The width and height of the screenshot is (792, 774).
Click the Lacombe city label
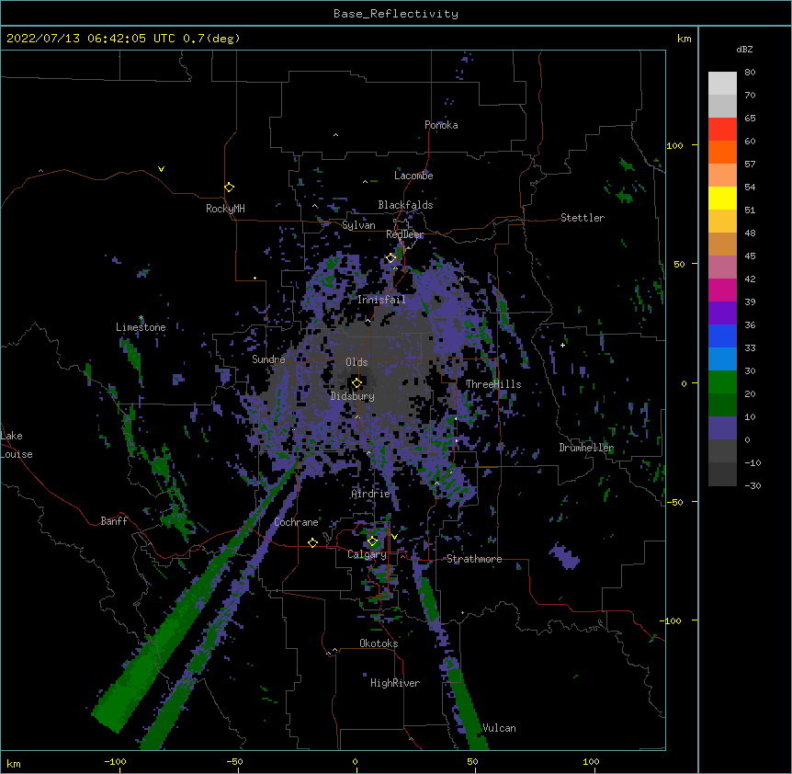pos(413,176)
